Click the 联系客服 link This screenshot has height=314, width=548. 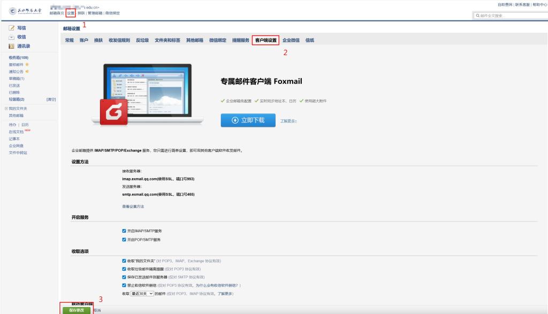coord(522,5)
